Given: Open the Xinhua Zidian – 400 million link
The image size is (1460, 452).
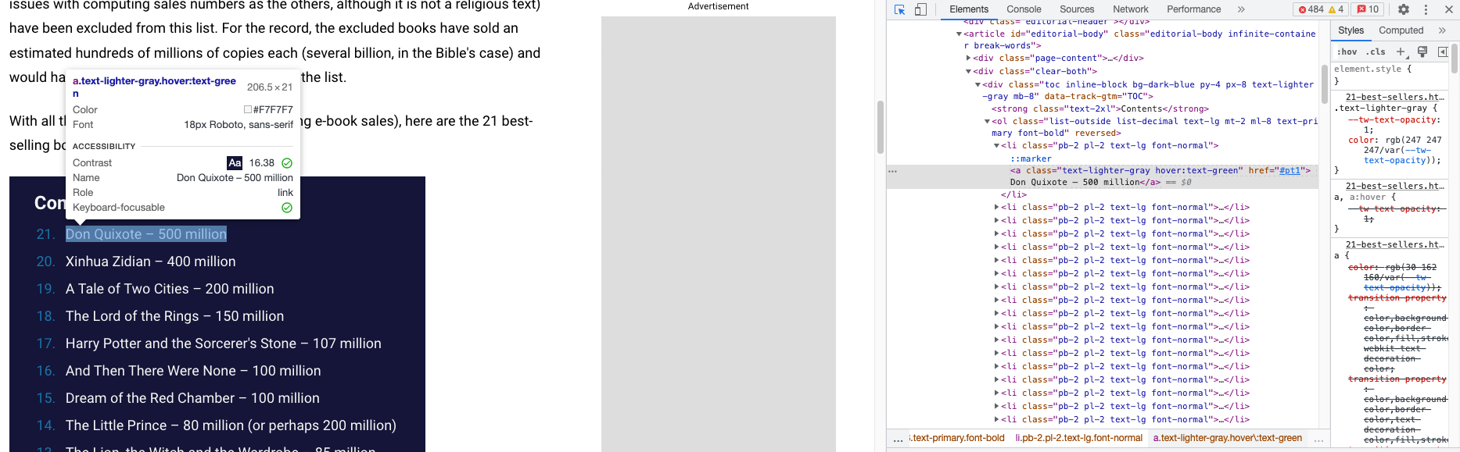Looking at the screenshot, I should [150, 262].
